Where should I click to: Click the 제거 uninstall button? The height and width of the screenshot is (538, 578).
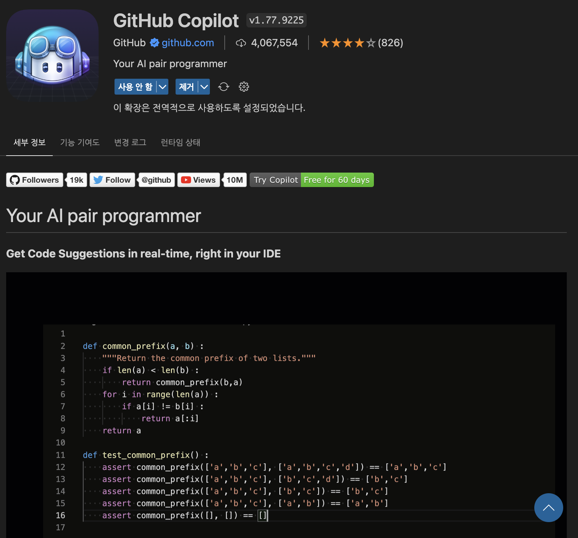point(186,87)
